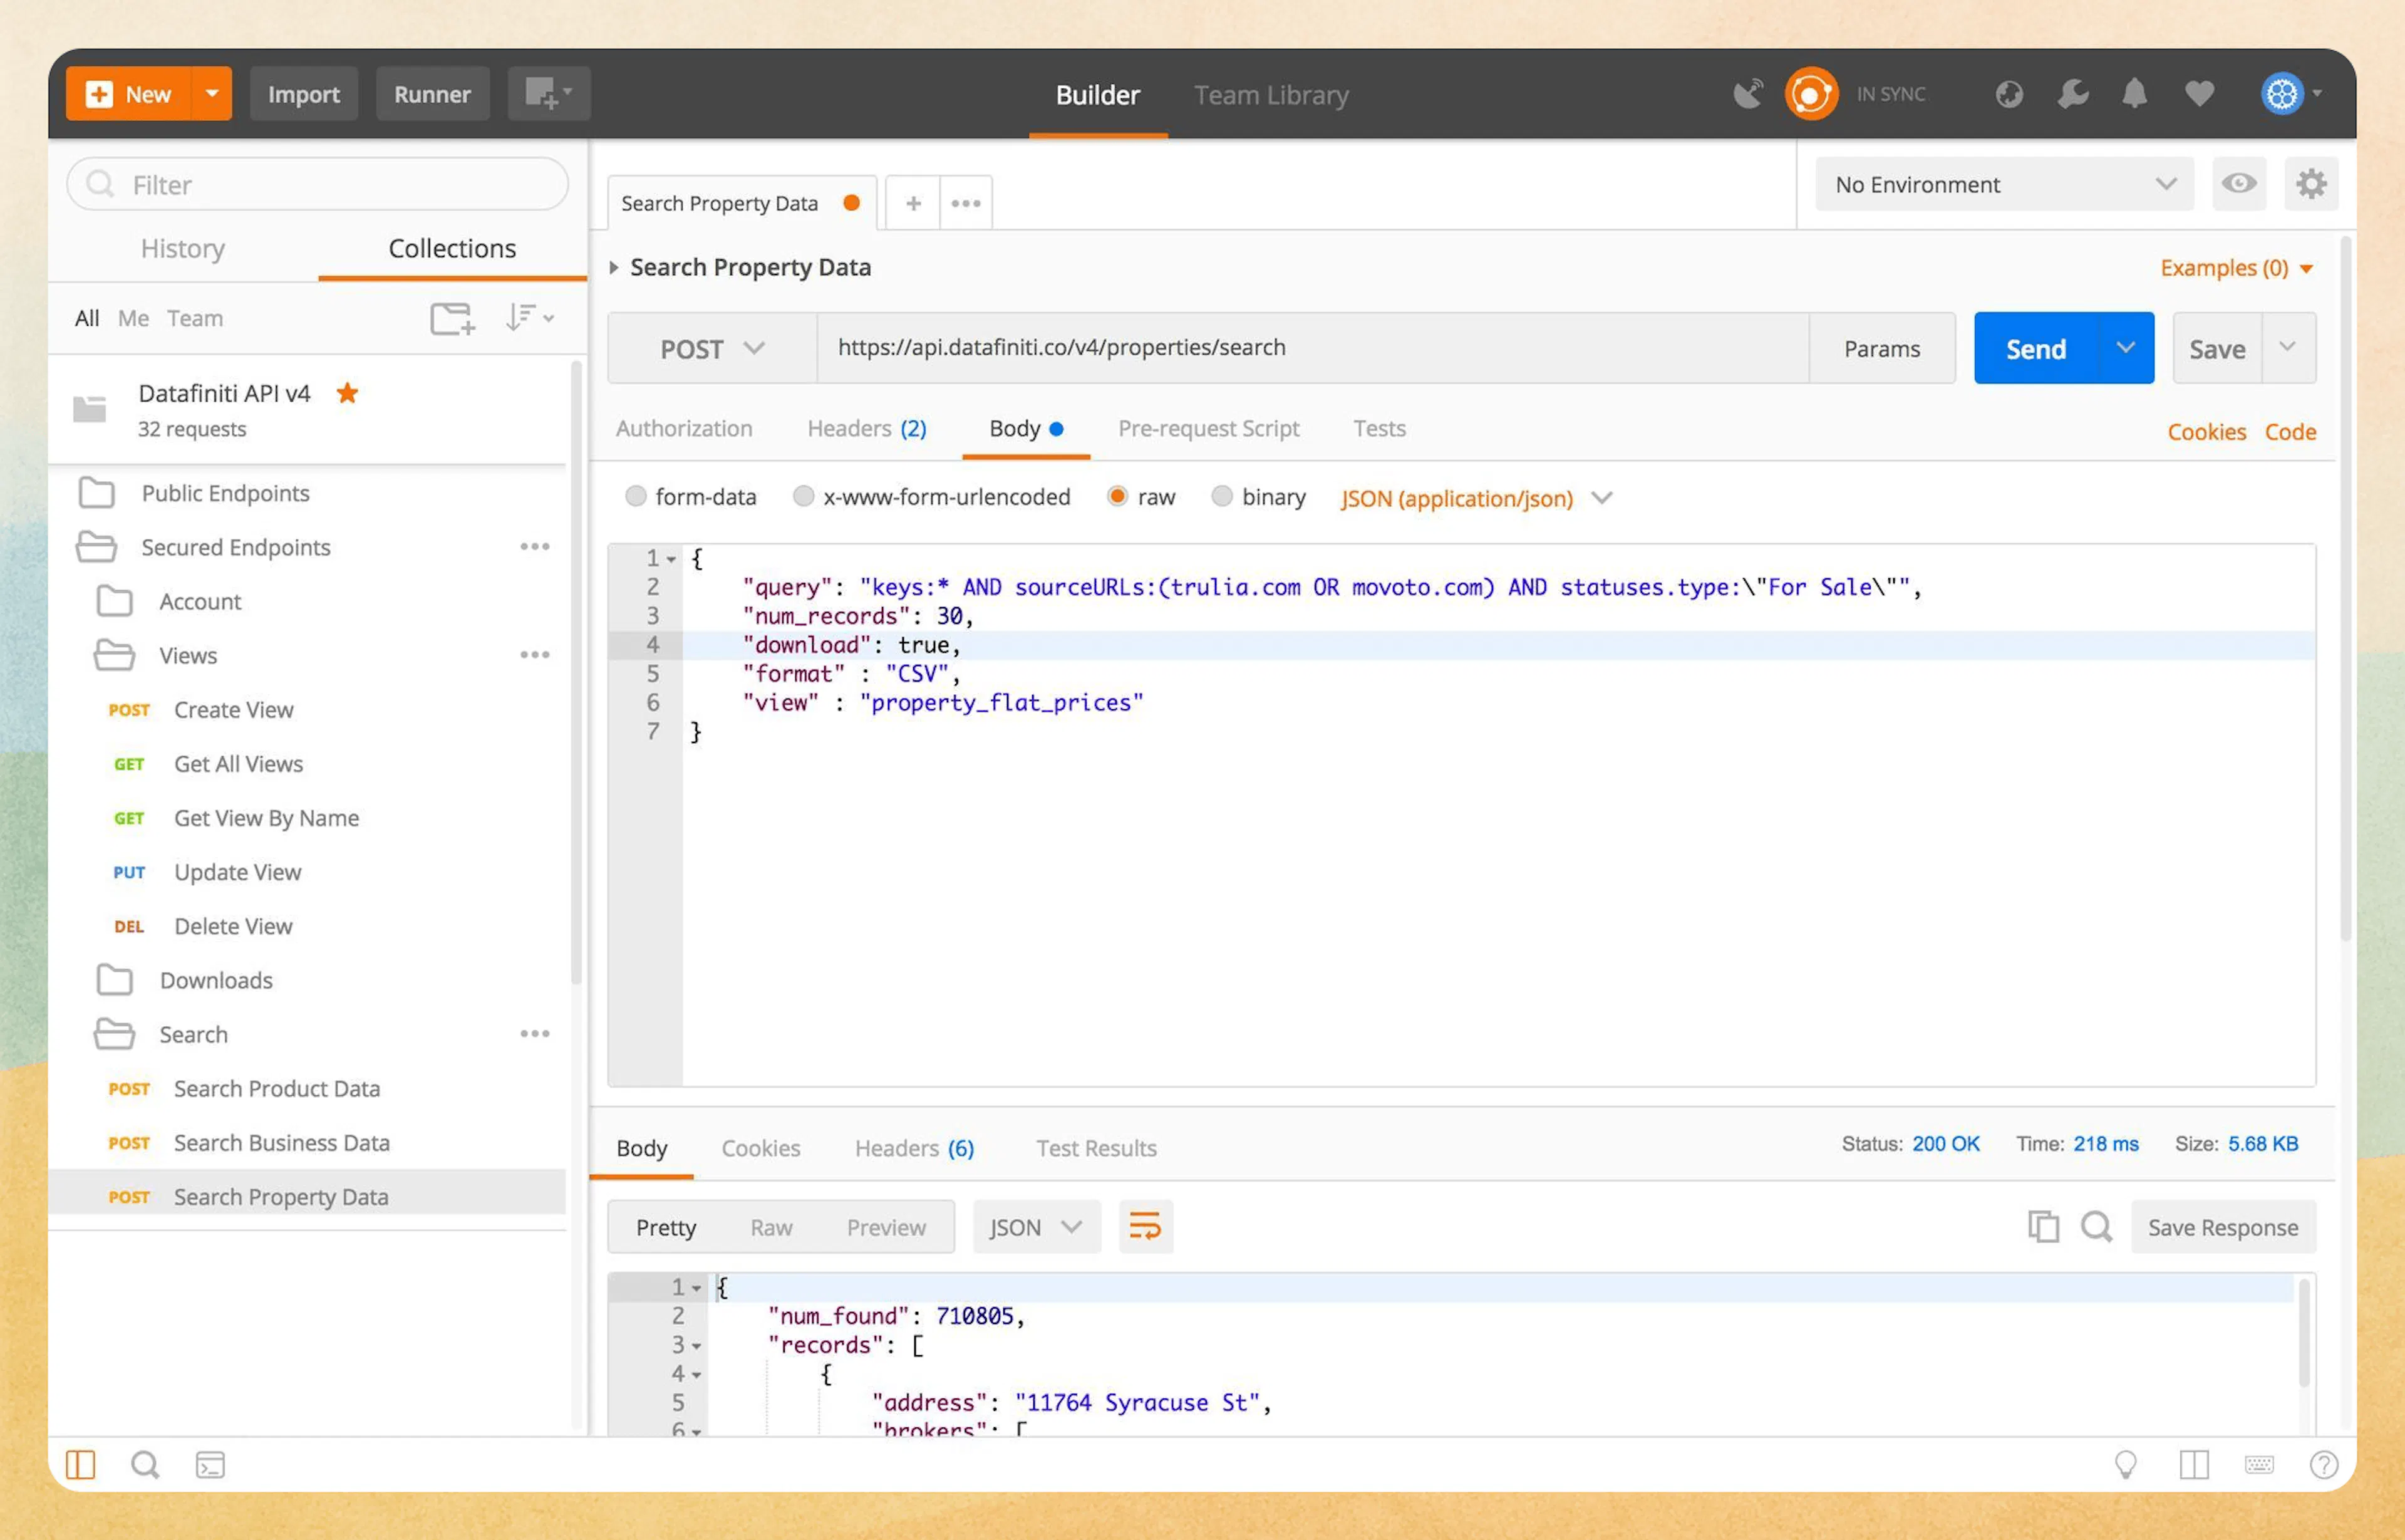Switch body type to binary
The height and width of the screenshot is (1540, 2405).
click(x=1223, y=496)
